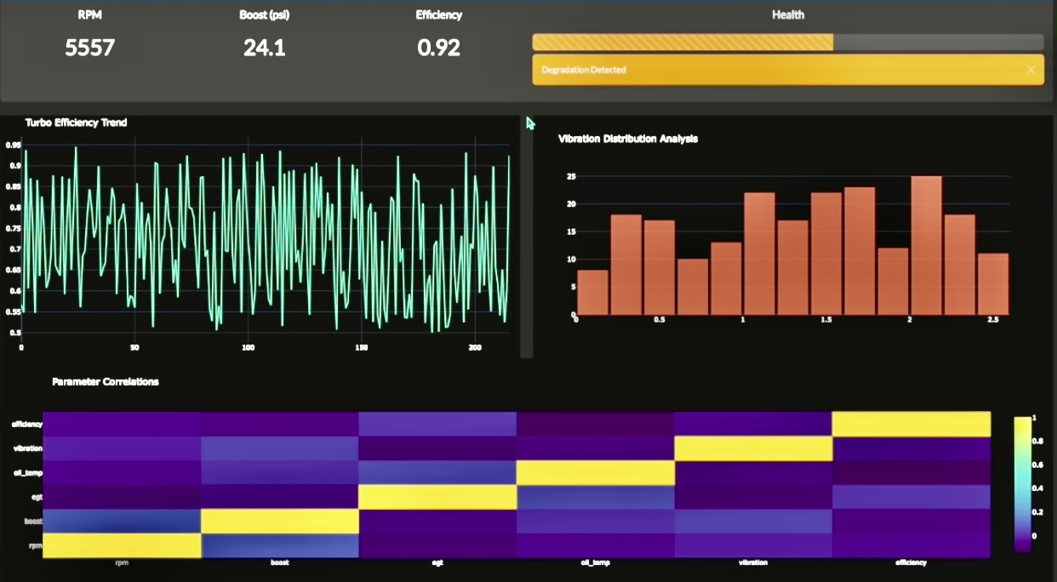Click the Vibration Distribution Analysis title
The height and width of the screenshot is (582, 1057).
[627, 139]
